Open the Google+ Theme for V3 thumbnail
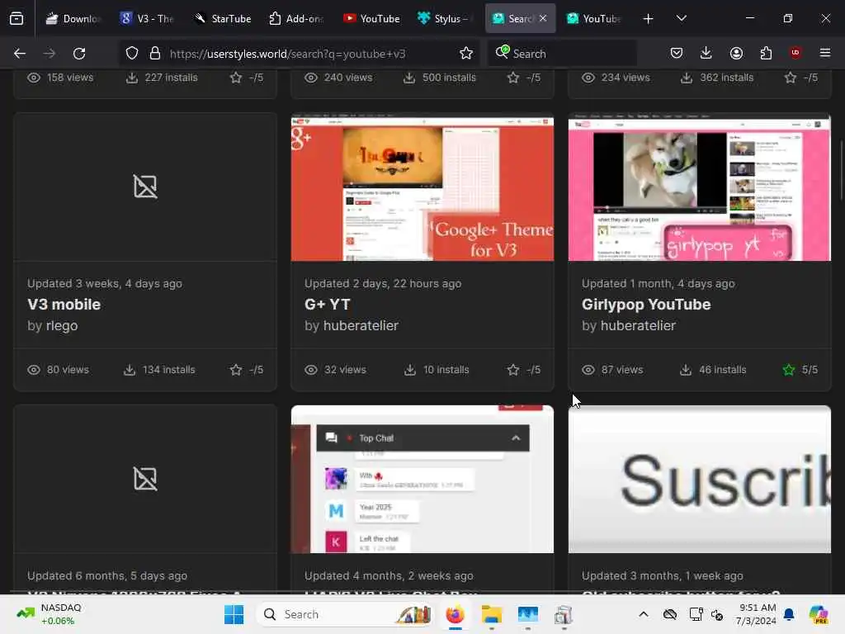 (422, 187)
